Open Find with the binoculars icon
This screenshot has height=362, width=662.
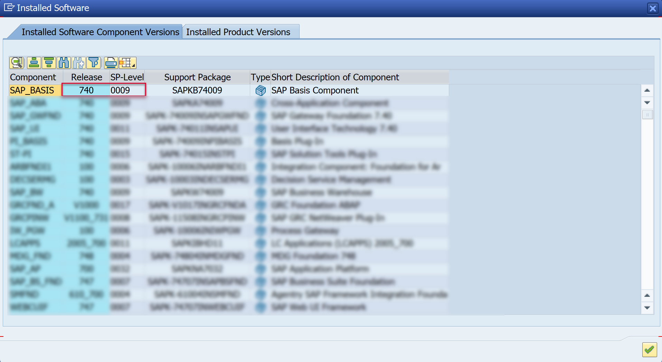pos(64,63)
